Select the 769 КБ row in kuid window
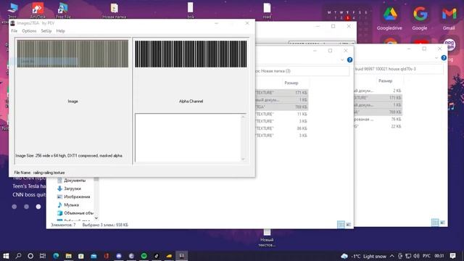 click(378, 112)
